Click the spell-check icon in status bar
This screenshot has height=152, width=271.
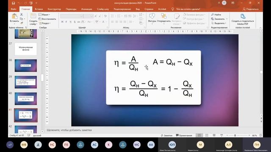(x=29, y=136)
